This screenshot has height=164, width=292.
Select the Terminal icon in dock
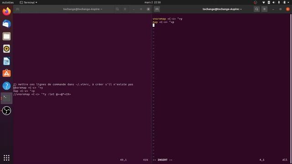6,98
